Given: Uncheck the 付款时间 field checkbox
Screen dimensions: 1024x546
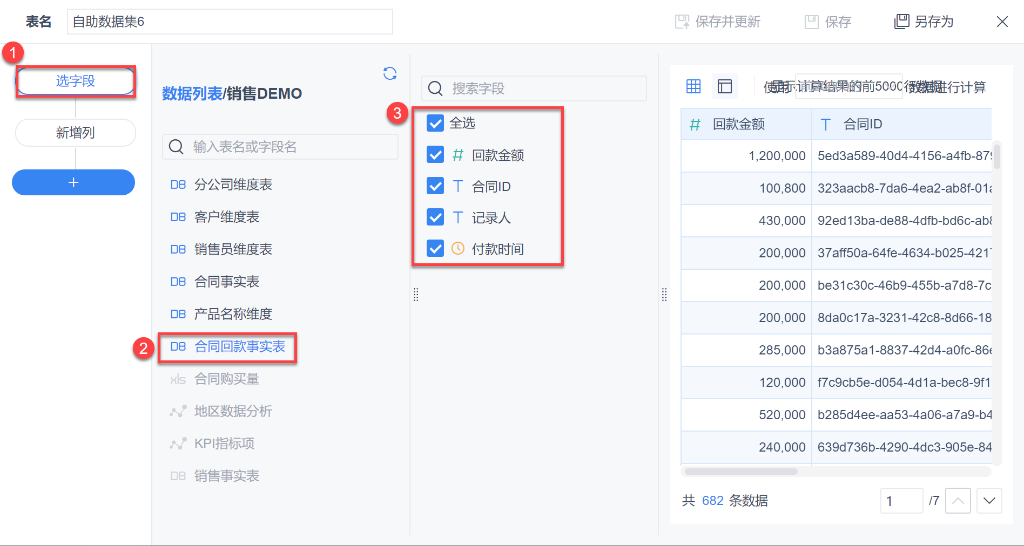Looking at the screenshot, I should click(x=435, y=249).
